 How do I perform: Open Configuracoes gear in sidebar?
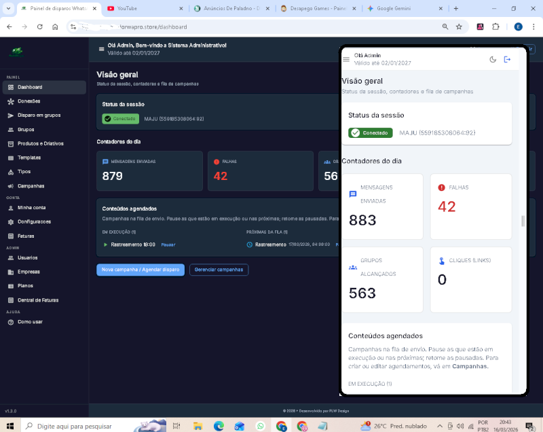click(10, 222)
